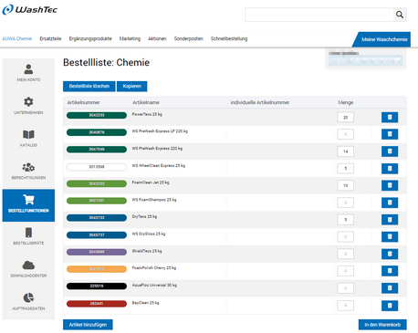This screenshot has height=333, width=418.
Task: Open Berechtigungen users-gear icon
Action: tap(28, 167)
